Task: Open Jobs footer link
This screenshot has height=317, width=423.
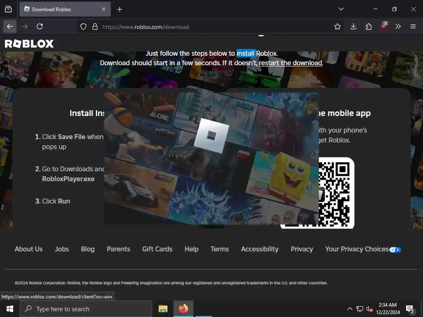Action: tap(62, 249)
